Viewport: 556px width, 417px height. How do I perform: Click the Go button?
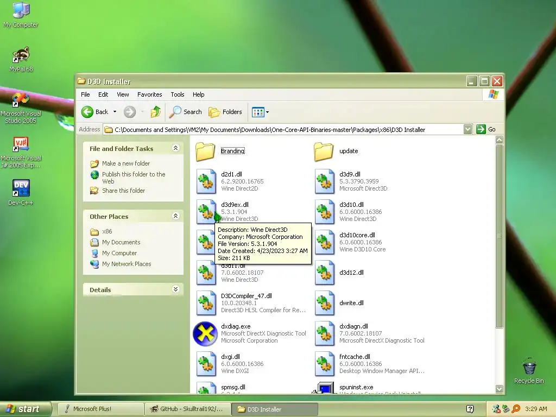pyautogui.click(x=486, y=129)
